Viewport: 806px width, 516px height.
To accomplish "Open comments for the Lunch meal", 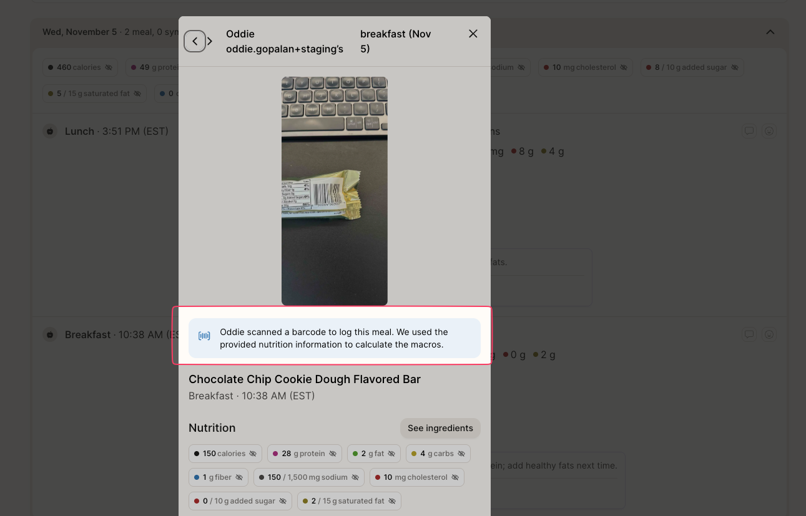I will pyautogui.click(x=749, y=131).
